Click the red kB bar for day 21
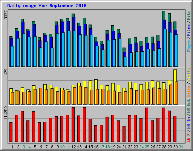Screen dimensions: 193x151 pyautogui.click(x=124, y=134)
